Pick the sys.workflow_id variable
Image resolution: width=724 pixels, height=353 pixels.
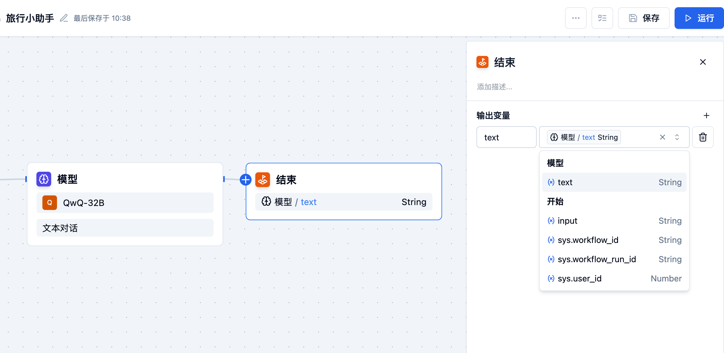[x=614, y=240]
